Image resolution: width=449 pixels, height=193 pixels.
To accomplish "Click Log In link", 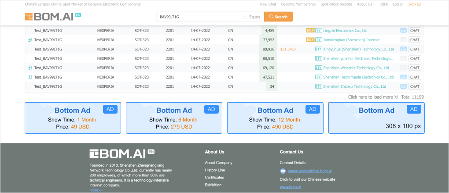I will point(398,4).
